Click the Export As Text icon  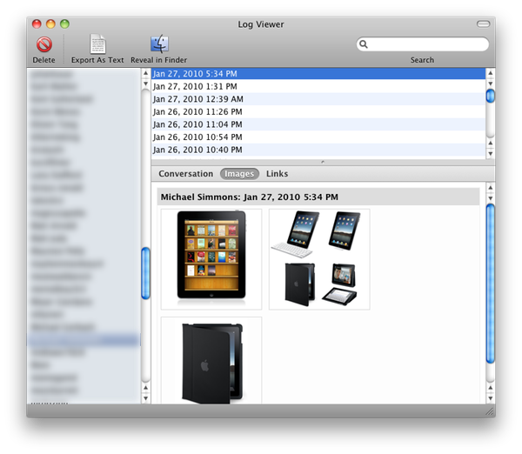tap(97, 44)
